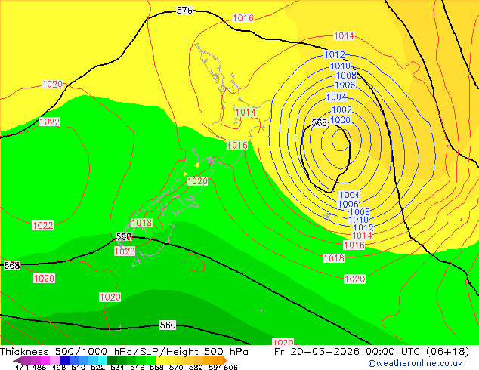Click the cyan legend swatch above 522
The height and width of the screenshot is (370, 479).
coord(103,360)
